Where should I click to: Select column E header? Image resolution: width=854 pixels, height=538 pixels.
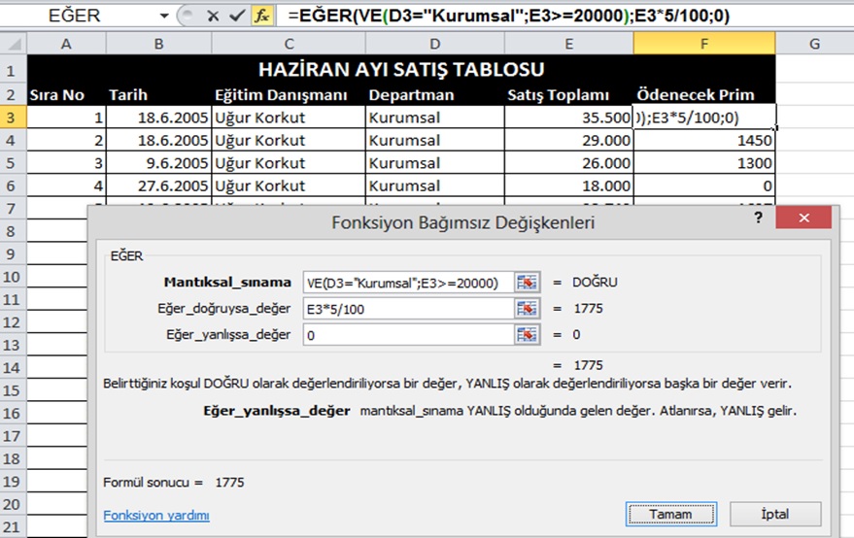tap(568, 44)
